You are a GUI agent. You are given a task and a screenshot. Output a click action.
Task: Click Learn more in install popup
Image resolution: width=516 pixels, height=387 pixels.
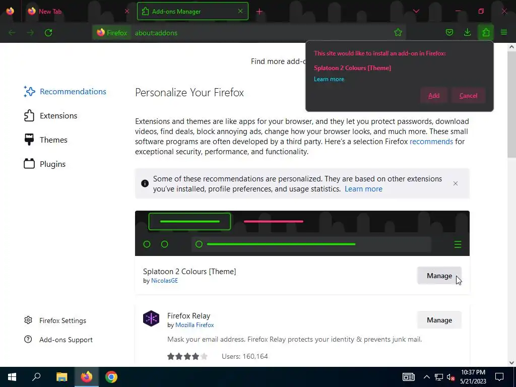(329, 79)
